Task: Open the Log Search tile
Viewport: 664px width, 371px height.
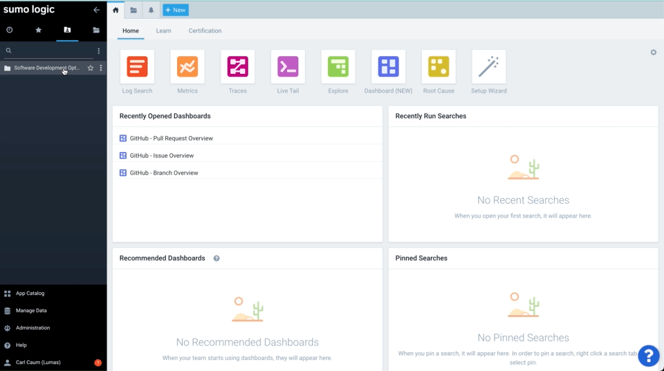Action: (137, 67)
